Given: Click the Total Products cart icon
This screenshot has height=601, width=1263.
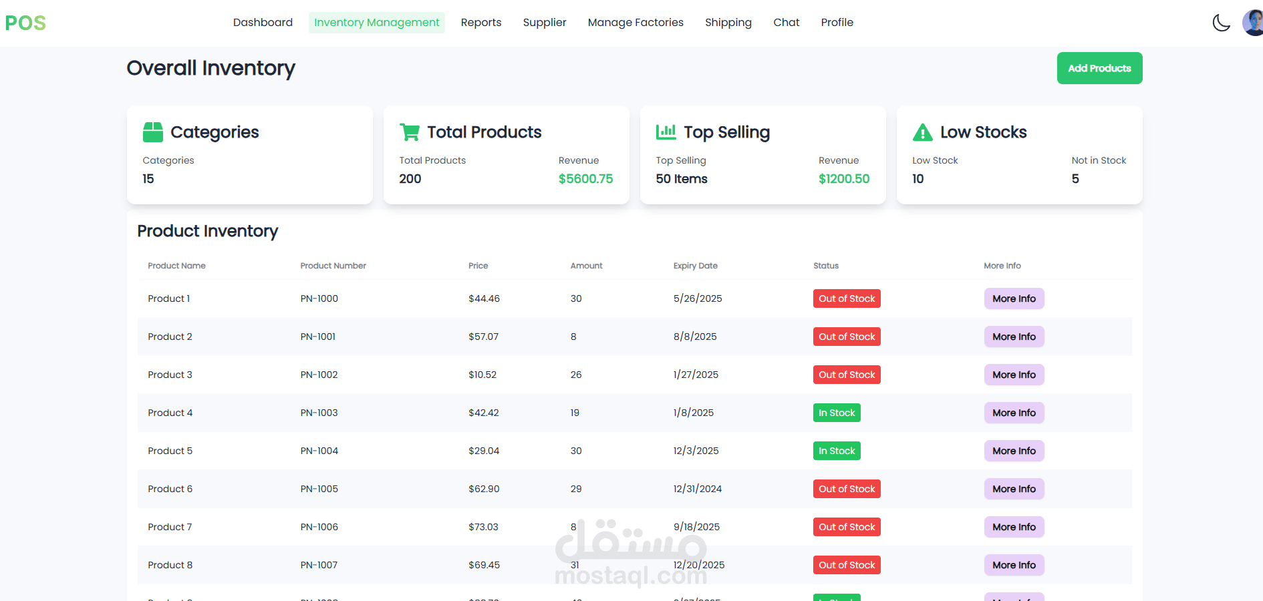Looking at the screenshot, I should click(x=409, y=132).
